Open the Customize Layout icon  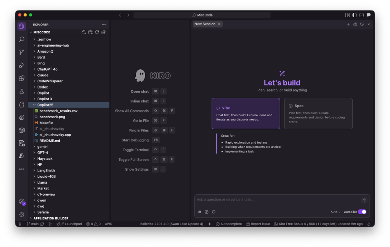pyautogui.click(x=347, y=15)
